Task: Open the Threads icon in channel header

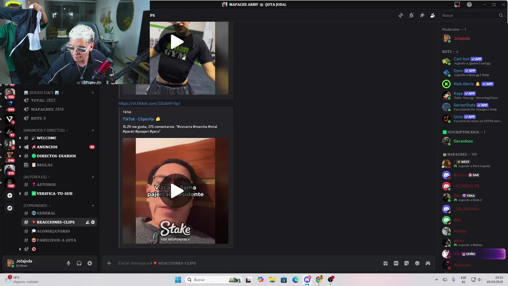Action: (401, 15)
